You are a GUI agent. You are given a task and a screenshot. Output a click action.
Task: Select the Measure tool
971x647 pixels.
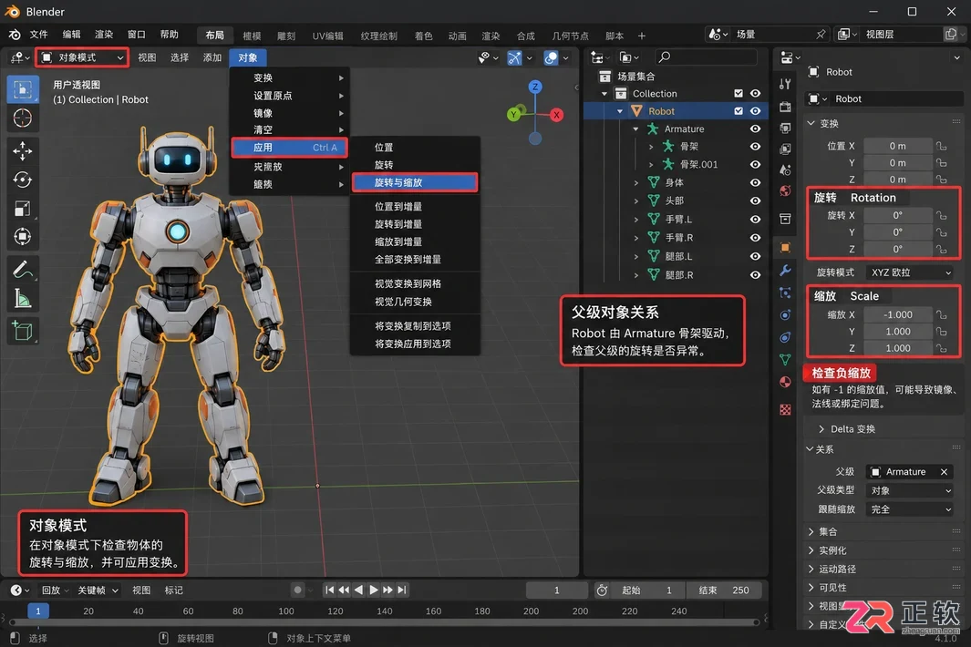[x=23, y=299]
